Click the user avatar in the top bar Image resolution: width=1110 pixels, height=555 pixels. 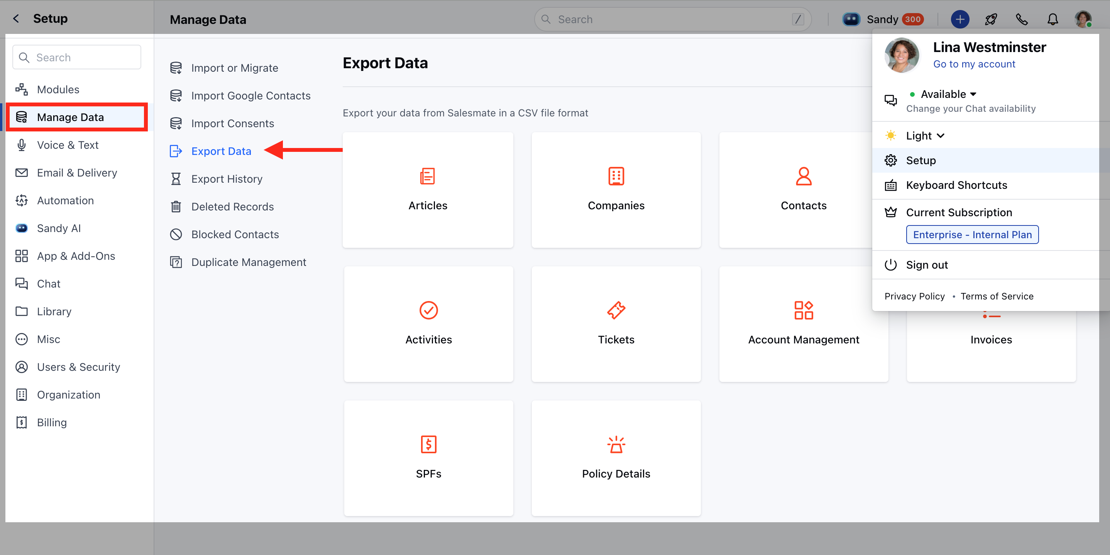[1083, 19]
